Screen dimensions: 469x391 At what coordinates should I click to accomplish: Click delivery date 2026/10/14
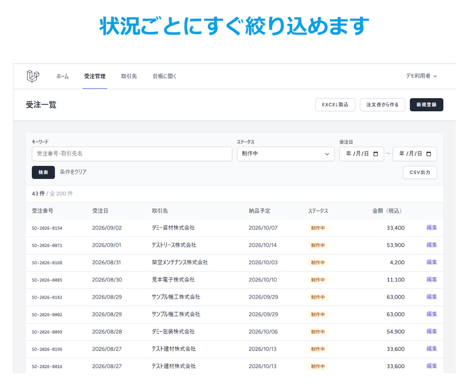point(263,245)
